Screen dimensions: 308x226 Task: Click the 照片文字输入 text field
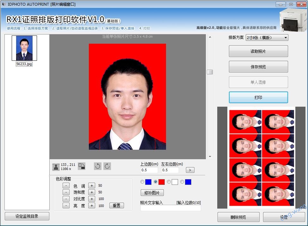click(x=170, y=208)
